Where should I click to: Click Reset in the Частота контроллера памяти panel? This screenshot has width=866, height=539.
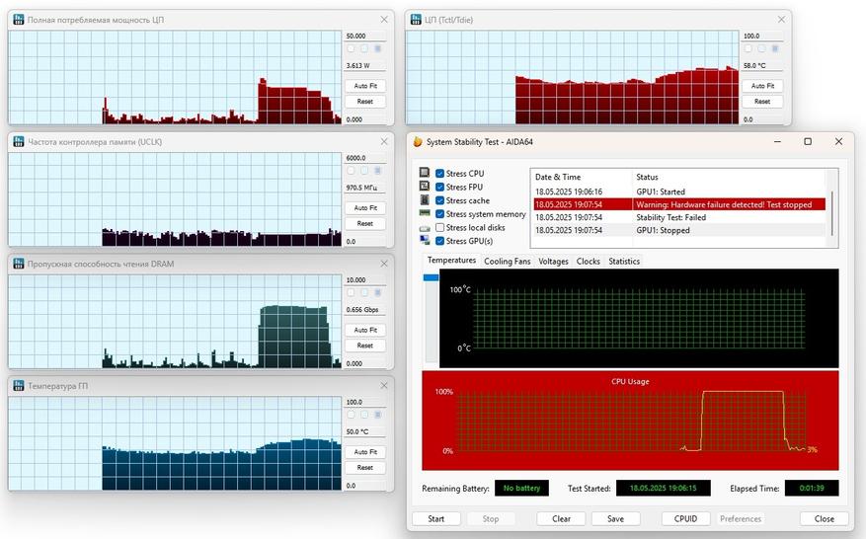365,223
